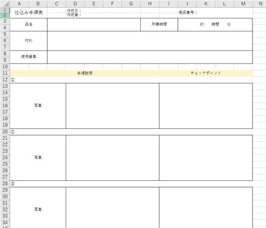This screenshot has width=266, height=228.
Task: Select column E header
Action: [x=94, y=4]
